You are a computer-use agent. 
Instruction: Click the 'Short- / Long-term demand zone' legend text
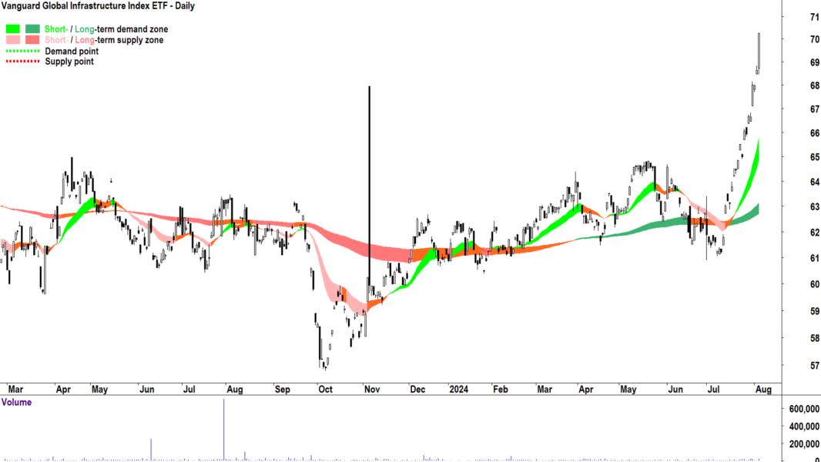click(x=106, y=29)
